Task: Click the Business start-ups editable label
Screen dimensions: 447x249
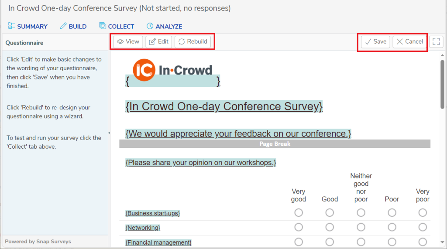Action: 152,213
